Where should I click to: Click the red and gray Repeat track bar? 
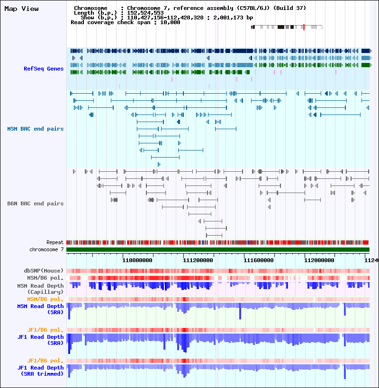point(218,242)
